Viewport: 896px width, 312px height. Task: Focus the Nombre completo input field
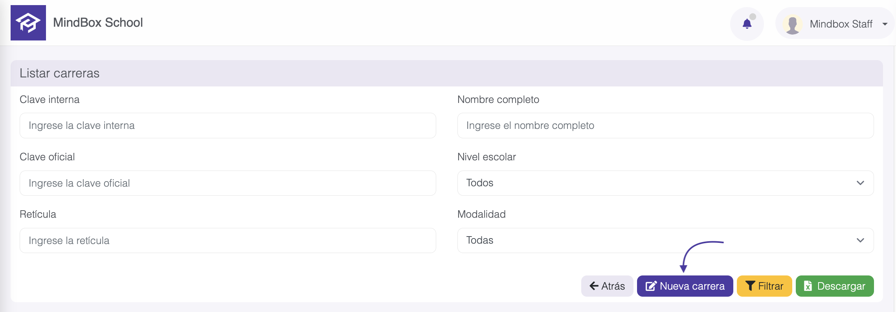[x=665, y=126]
